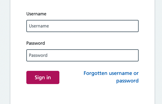Click the middle of the Username input box
Image resolution: width=162 pixels, height=104 pixels.
coord(82,26)
